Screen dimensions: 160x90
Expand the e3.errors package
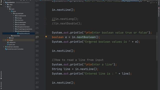pyautogui.click(x=13, y=20)
